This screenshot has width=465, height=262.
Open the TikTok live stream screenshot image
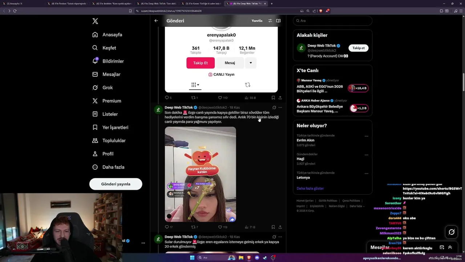point(200,174)
